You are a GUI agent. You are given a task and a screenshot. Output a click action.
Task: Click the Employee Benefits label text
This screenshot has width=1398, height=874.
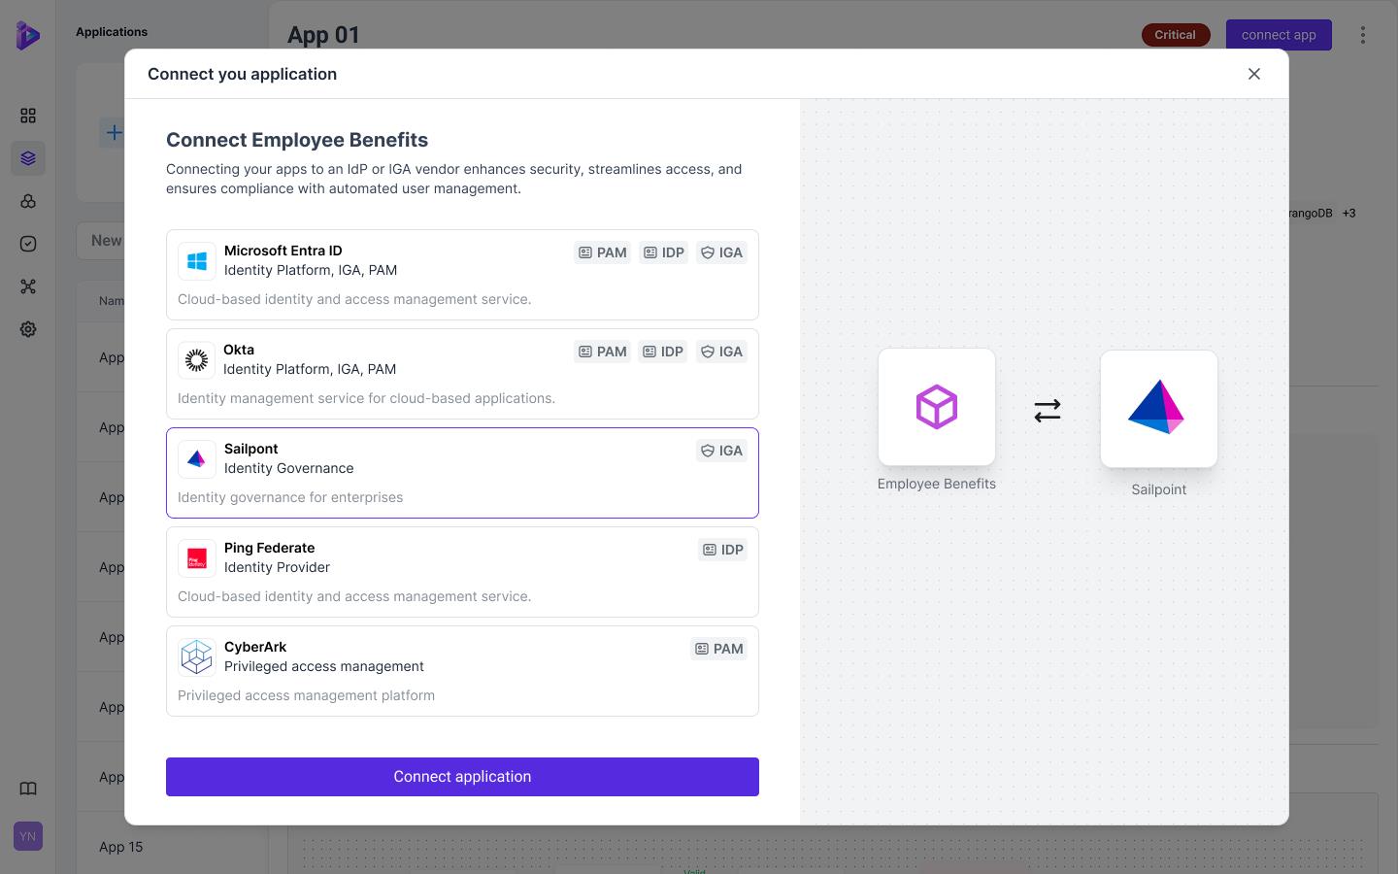937,484
